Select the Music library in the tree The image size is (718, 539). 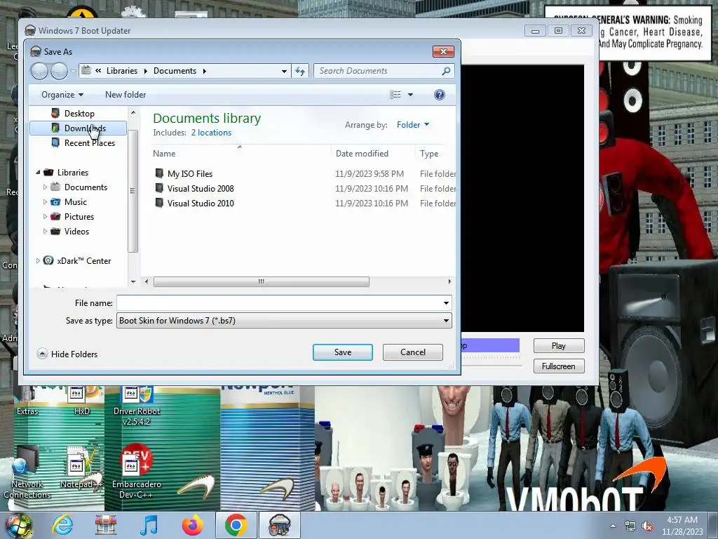pos(75,201)
